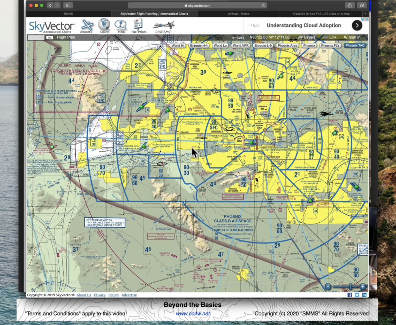Open the Fuel Prices icon

point(139,26)
